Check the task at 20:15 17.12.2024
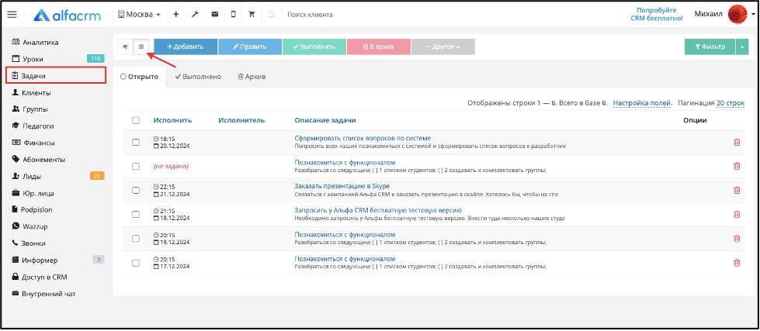This screenshot has width=760, height=331. (x=136, y=263)
